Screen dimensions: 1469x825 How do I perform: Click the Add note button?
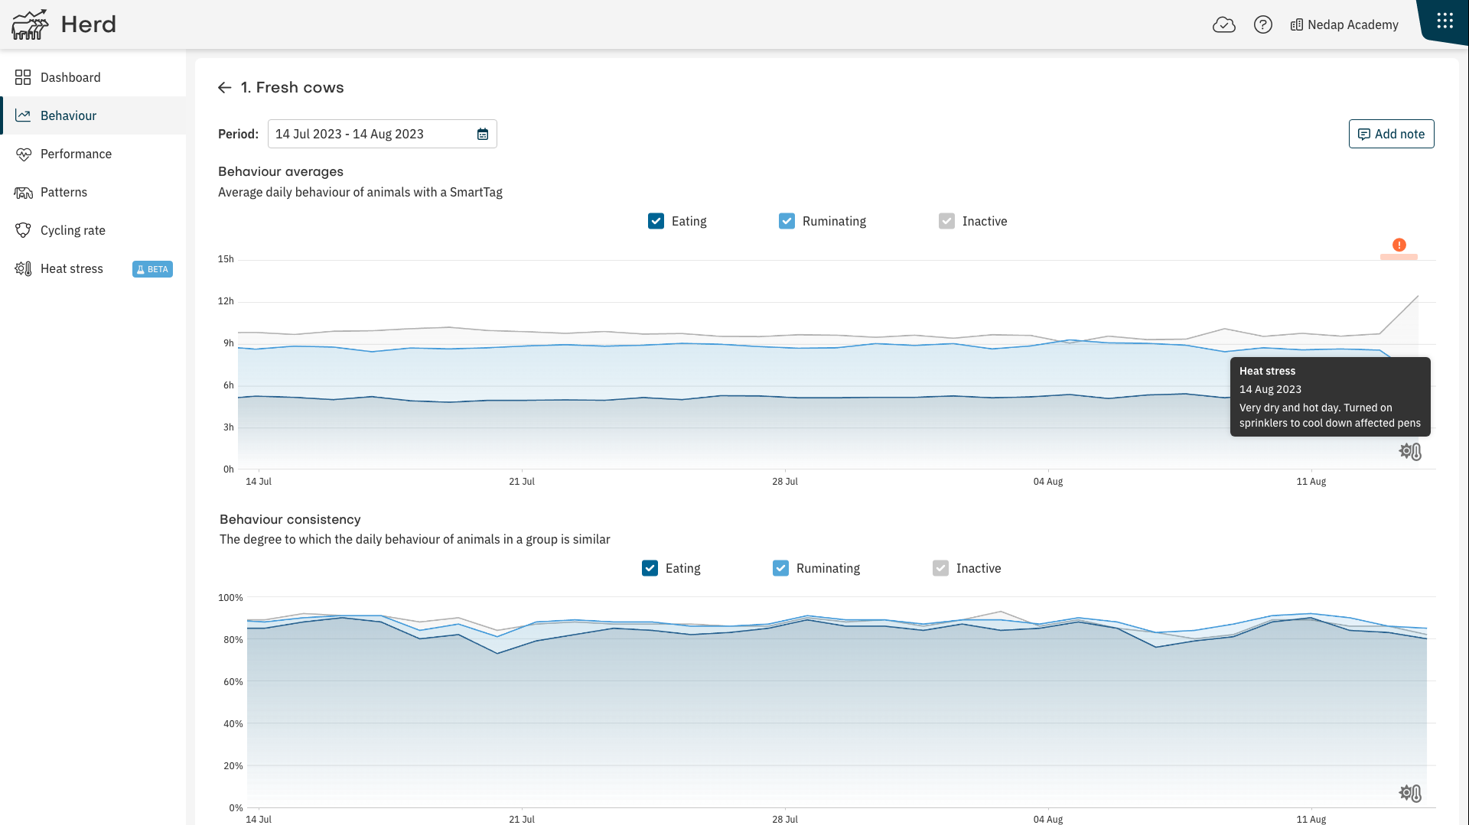tap(1391, 134)
